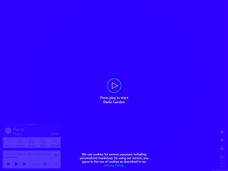Viewport: 228px width, 171px height.
Task: Click the France country label under Paris
Action: (x=18, y=134)
